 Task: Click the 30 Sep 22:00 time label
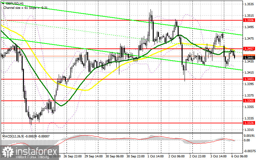click(135, 156)
